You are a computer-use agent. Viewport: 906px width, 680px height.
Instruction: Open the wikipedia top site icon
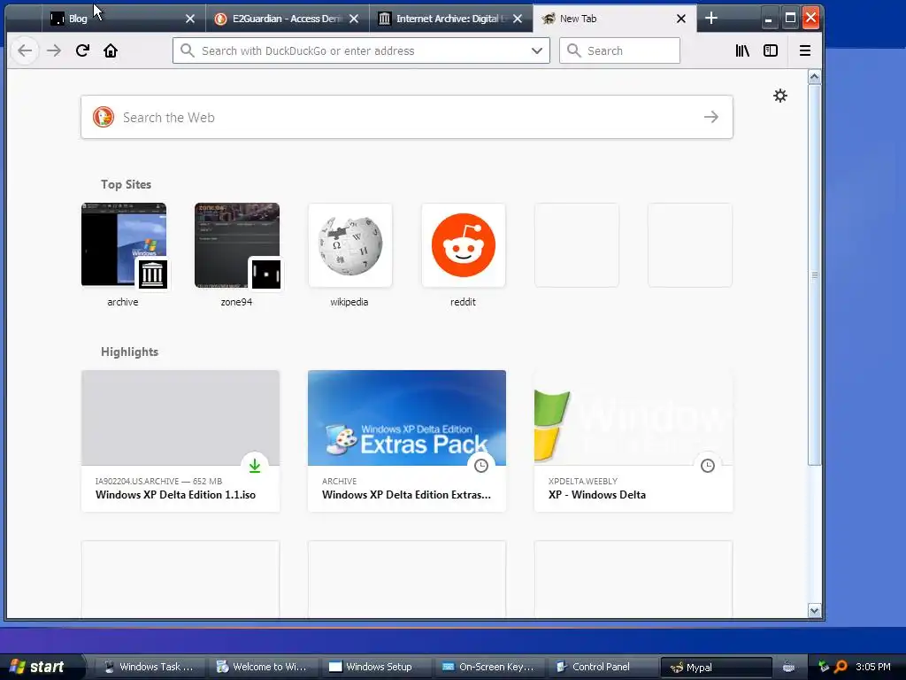point(350,245)
